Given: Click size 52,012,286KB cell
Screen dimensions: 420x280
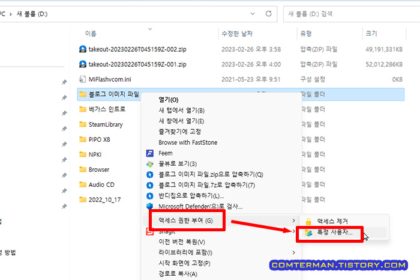Looking at the screenshot, I should 384,64.
